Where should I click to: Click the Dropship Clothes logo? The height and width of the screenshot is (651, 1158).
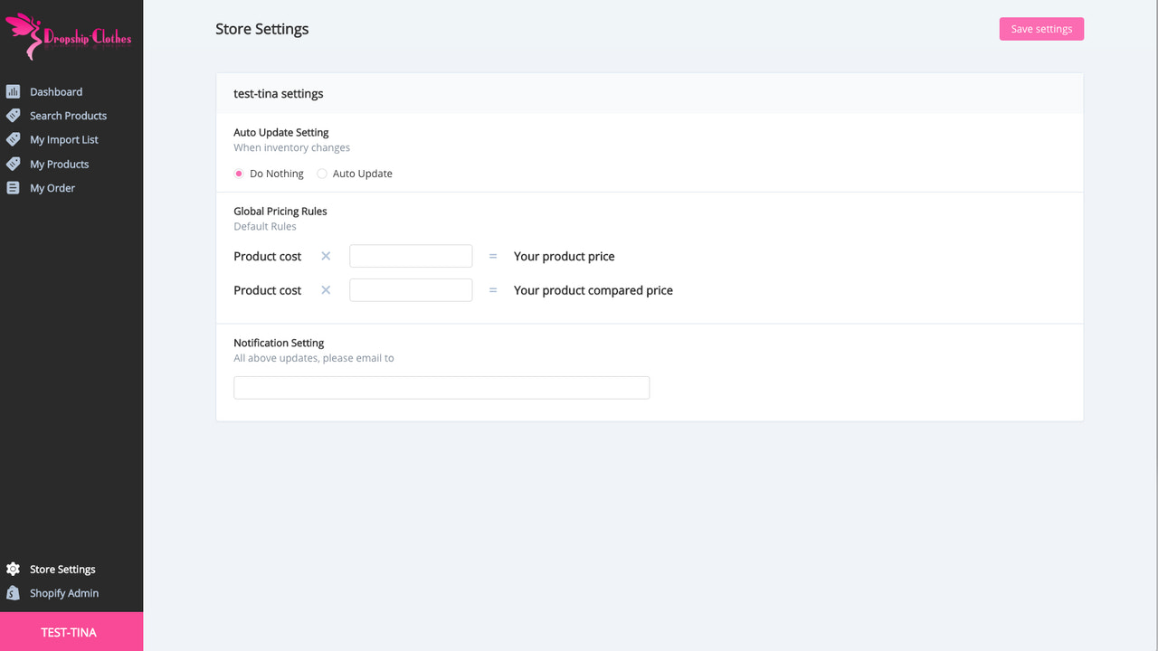coord(71,36)
